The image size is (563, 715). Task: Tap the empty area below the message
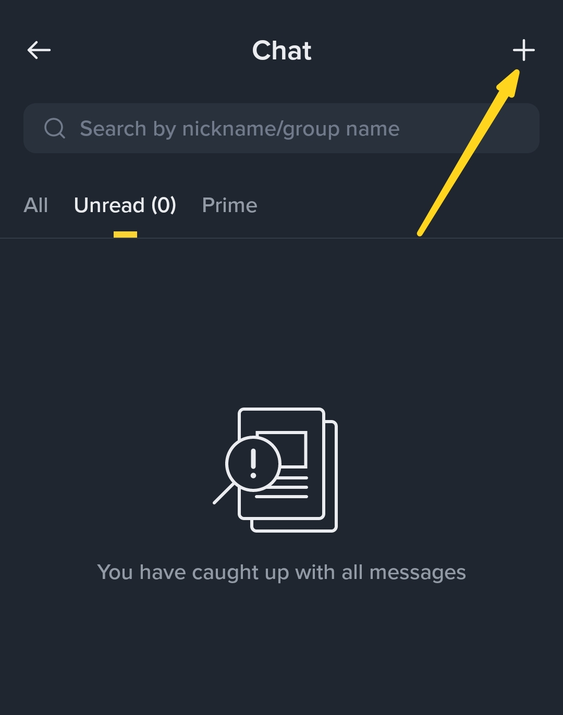281,651
